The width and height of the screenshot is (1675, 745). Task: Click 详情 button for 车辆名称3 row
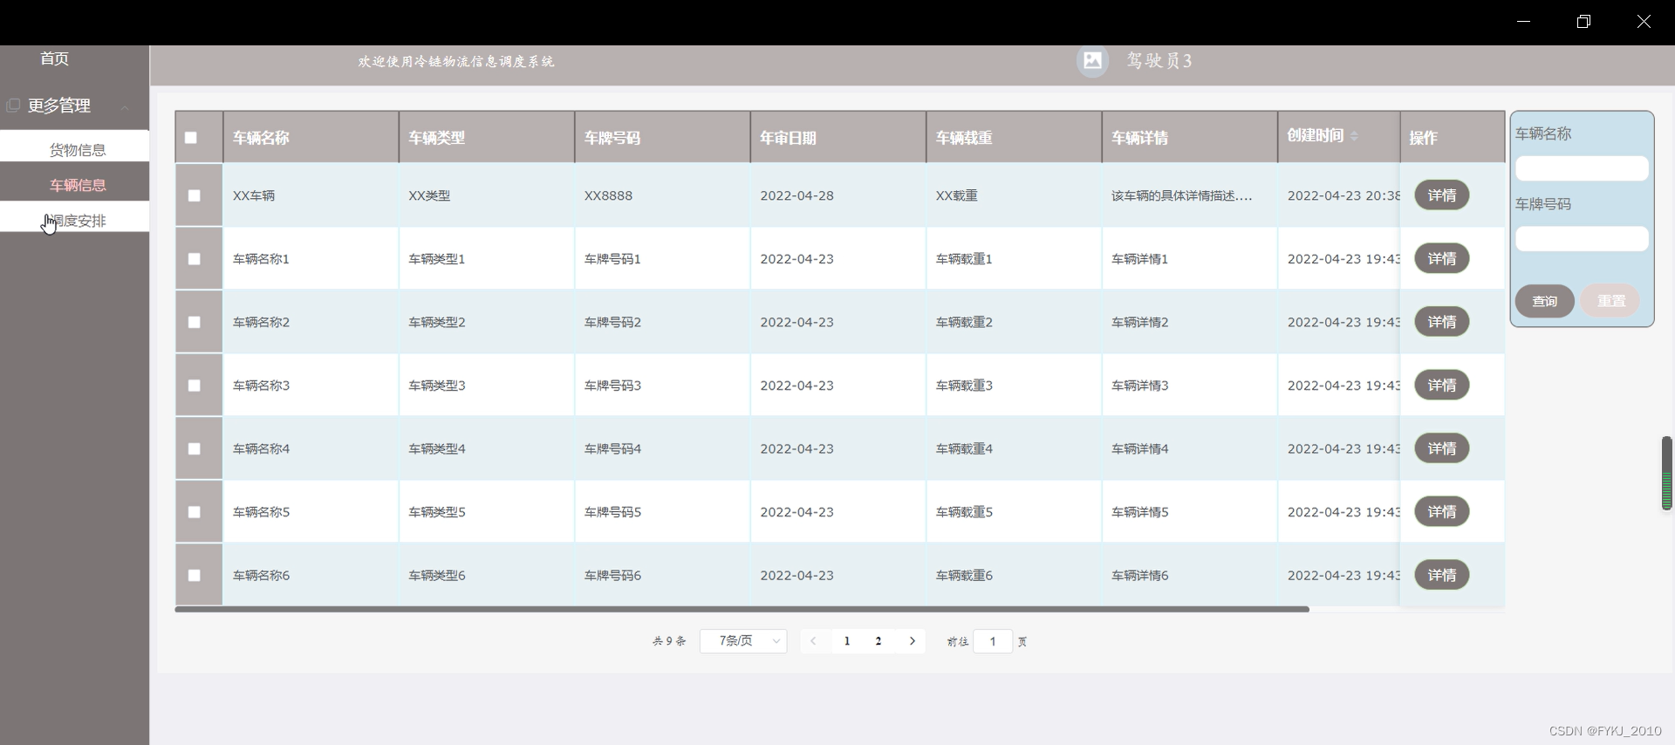click(1441, 386)
